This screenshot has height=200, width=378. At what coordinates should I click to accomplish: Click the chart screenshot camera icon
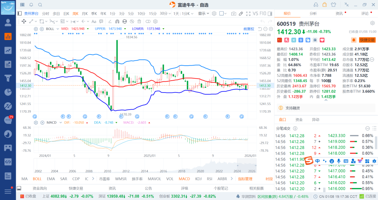(x=233, y=14)
